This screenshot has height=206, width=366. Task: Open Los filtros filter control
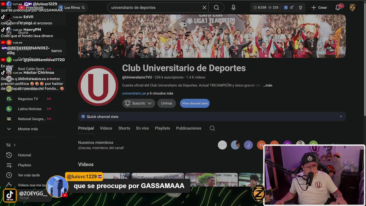tap(71, 7)
